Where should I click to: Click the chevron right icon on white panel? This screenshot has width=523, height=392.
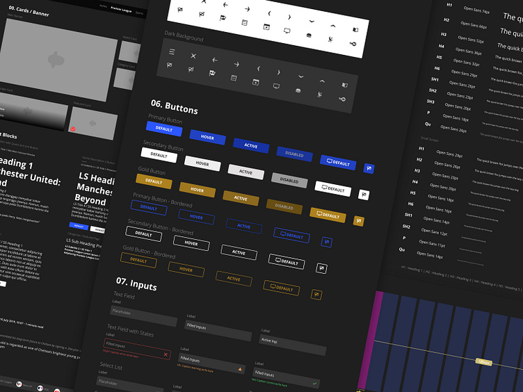[x=289, y=17]
